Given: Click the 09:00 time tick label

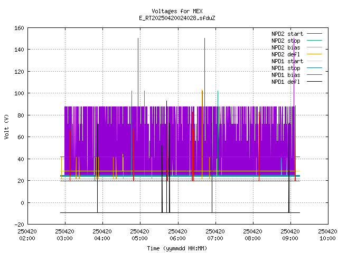Looking at the screenshot, I should click(x=290, y=235).
